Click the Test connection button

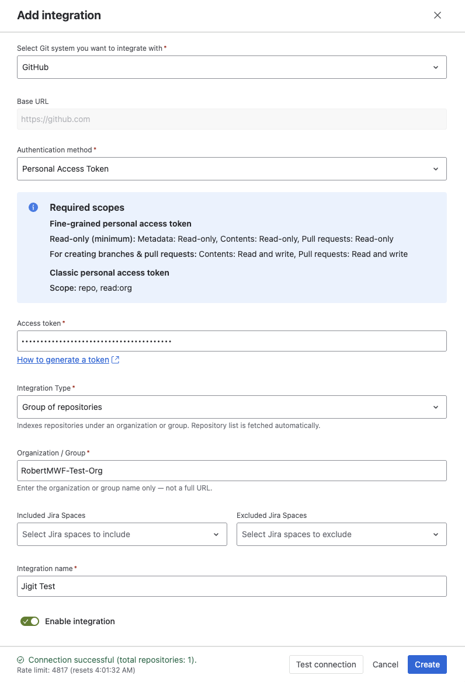tap(326, 664)
